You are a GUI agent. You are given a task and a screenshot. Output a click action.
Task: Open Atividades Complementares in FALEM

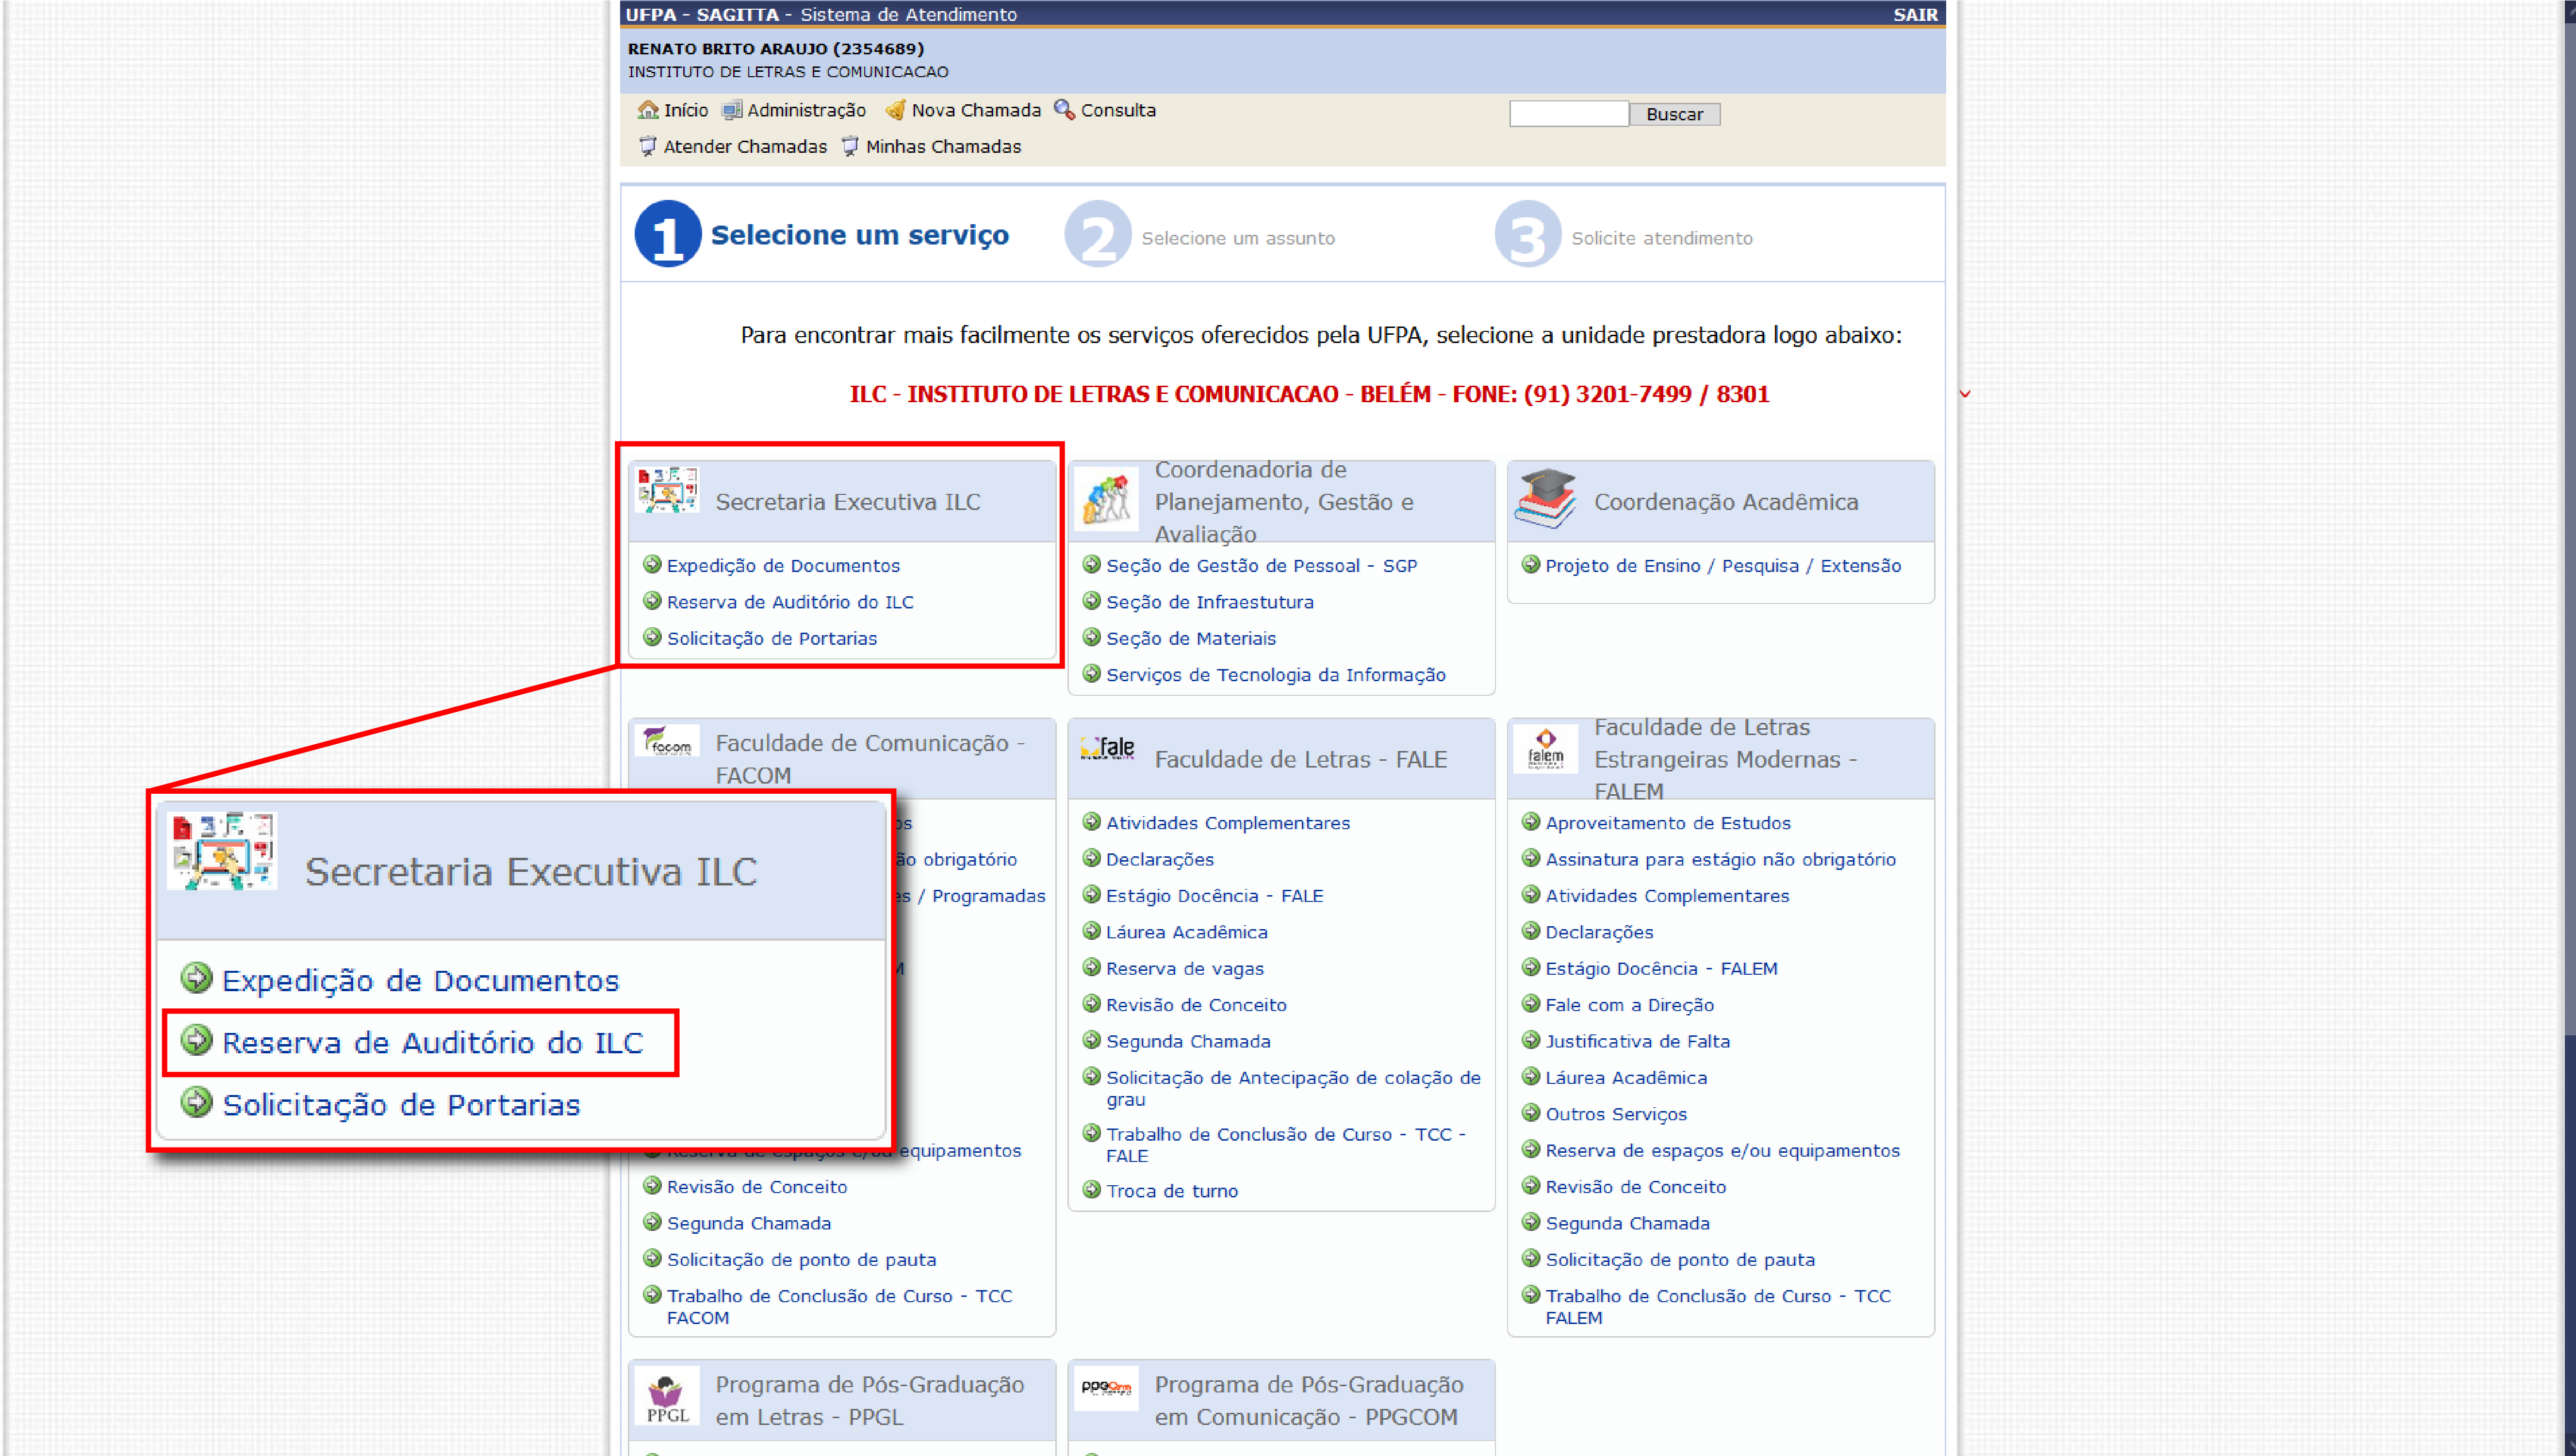(x=1667, y=896)
